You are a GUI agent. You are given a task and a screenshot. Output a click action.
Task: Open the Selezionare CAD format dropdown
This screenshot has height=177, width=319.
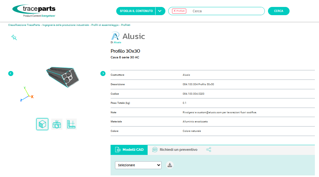(x=138, y=165)
